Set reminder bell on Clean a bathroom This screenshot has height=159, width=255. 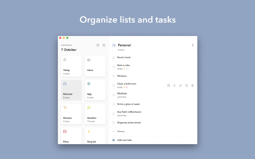[175, 86]
